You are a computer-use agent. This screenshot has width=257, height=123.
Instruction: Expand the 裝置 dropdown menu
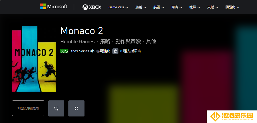click(x=159, y=7)
